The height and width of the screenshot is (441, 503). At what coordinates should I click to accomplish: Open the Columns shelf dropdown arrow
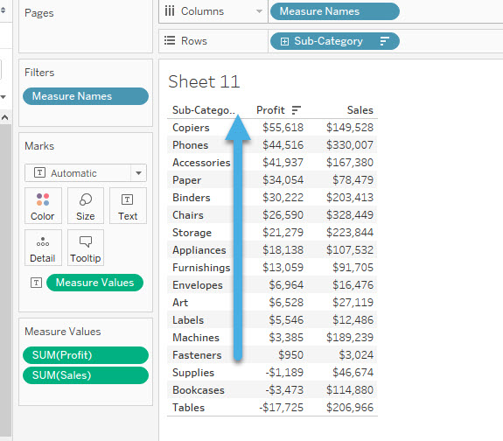pos(259,11)
